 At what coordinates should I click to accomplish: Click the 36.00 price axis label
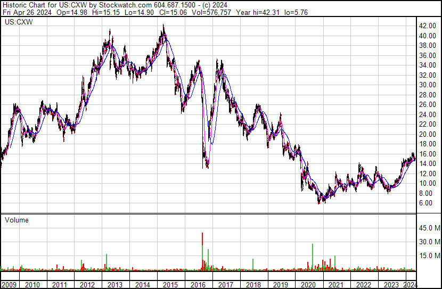tap(428, 55)
